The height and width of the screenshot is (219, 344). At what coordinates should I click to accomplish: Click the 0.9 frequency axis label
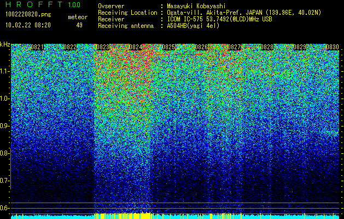tap(4, 126)
